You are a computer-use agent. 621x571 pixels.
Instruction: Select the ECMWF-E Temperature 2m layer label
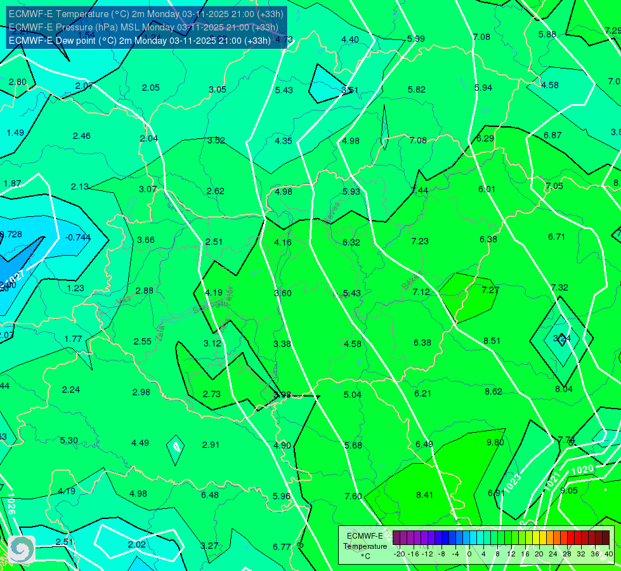point(146,14)
